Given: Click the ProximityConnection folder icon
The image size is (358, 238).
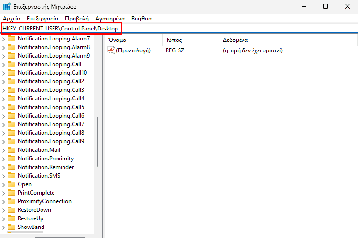Looking at the screenshot, I should [11, 201].
